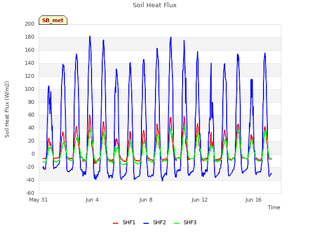Click the Jun 4 x-axis tick label

pos(92,200)
